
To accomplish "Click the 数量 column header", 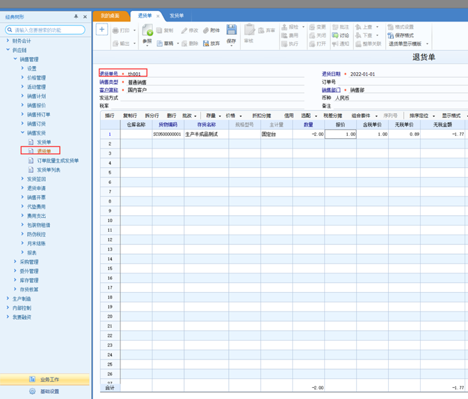I will (308, 124).
